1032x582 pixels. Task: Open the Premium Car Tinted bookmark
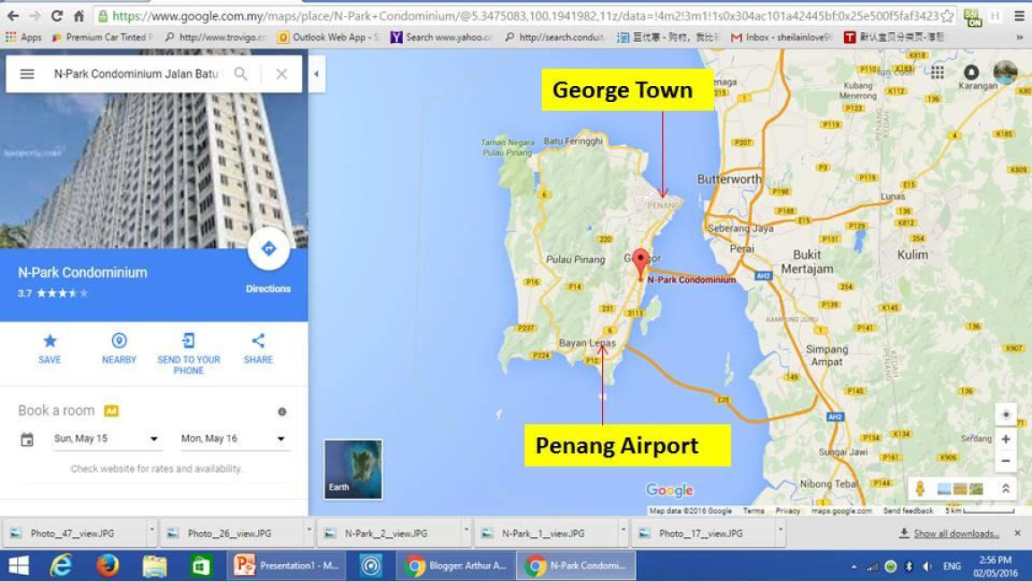[103, 38]
